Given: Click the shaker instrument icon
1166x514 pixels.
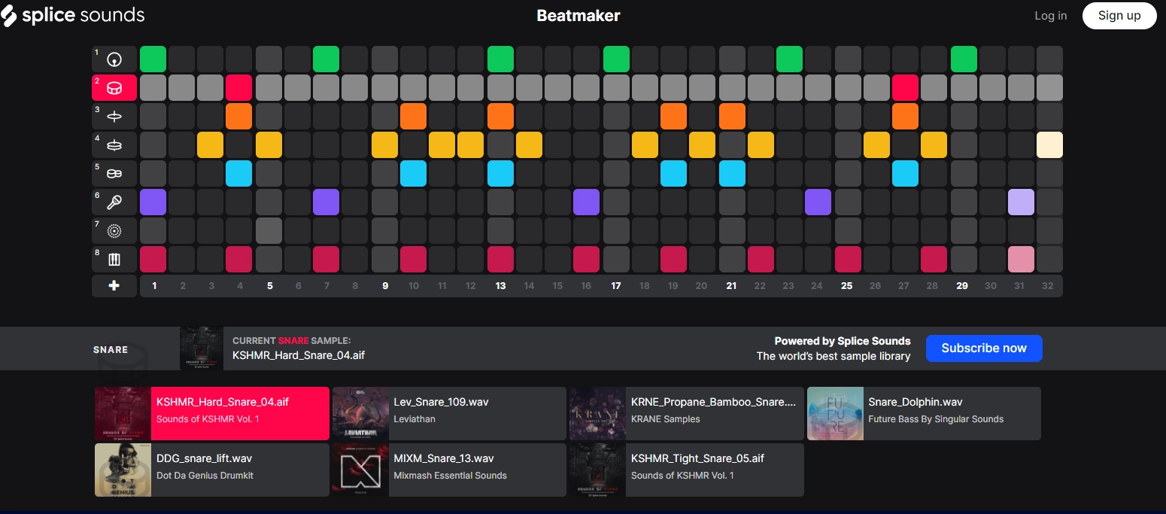Looking at the screenshot, I should click(114, 202).
